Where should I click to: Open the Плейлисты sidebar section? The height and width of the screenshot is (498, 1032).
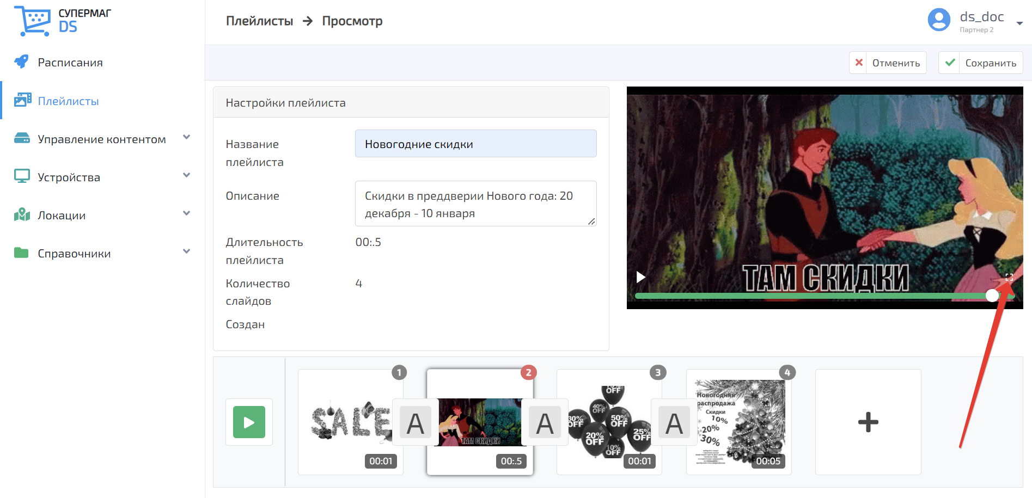(x=68, y=101)
